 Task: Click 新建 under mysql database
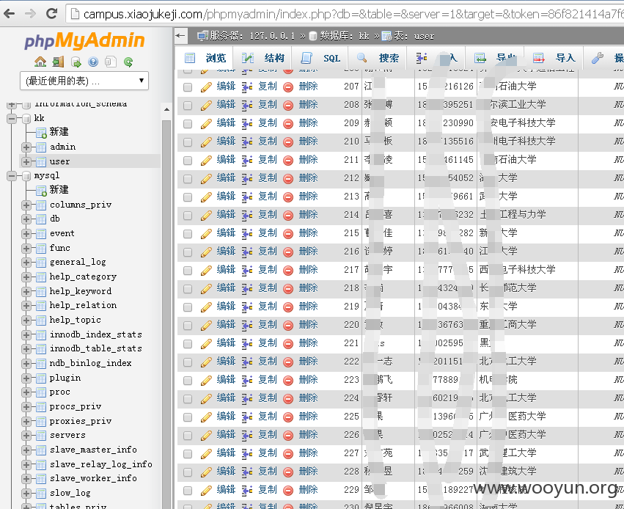(x=59, y=190)
